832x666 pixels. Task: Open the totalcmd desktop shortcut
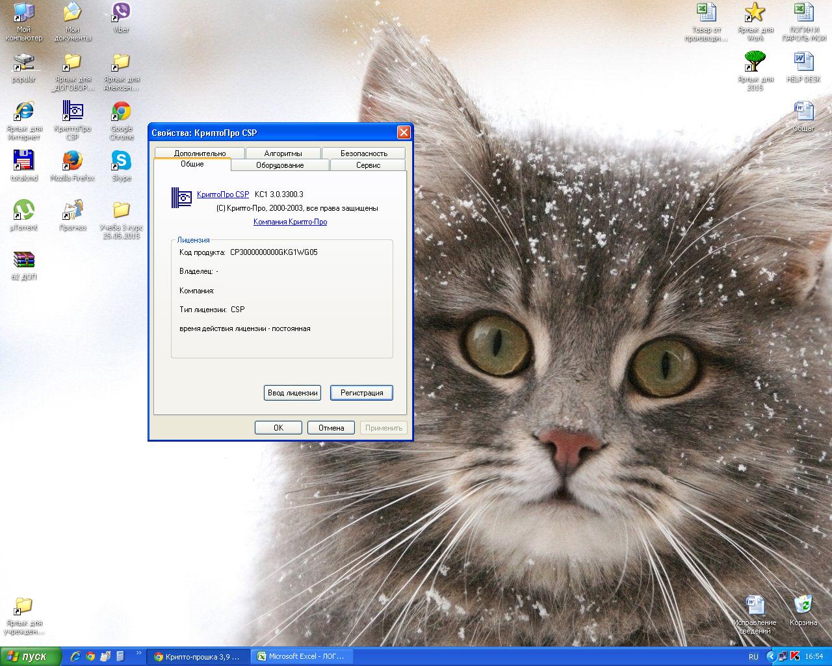[x=23, y=161]
